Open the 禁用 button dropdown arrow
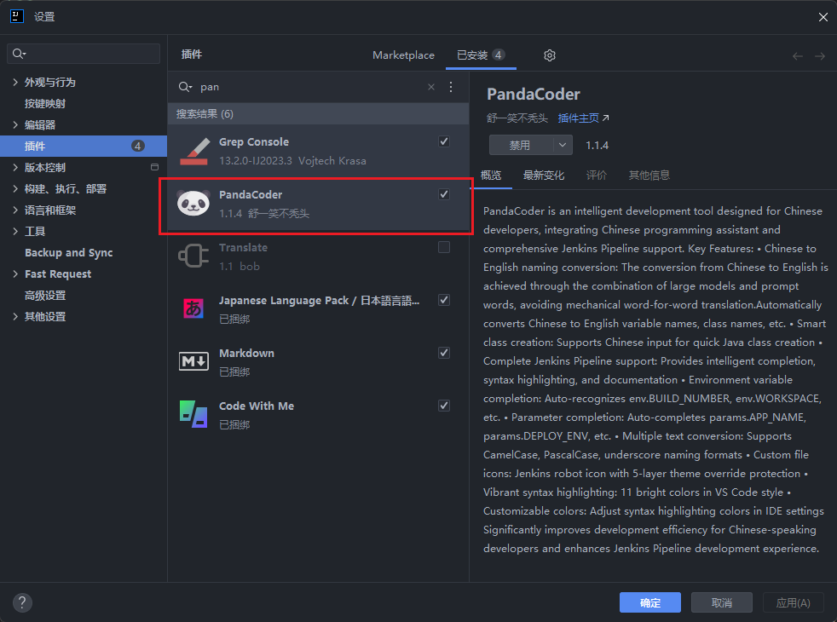Viewport: 837px width, 622px height. pos(562,145)
